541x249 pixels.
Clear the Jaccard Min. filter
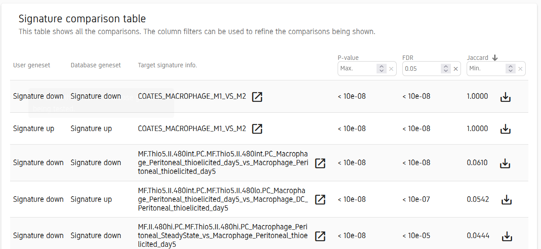(x=520, y=69)
